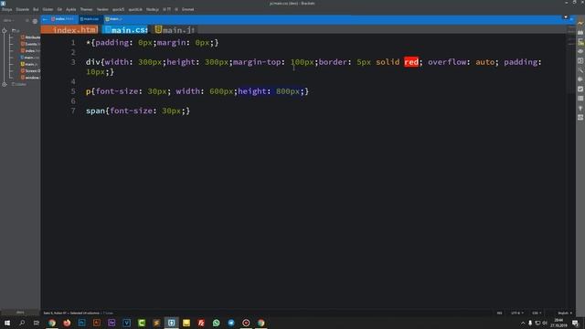Open taskbar search magnifier
585x329 pixels.
[x=22, y=323]
